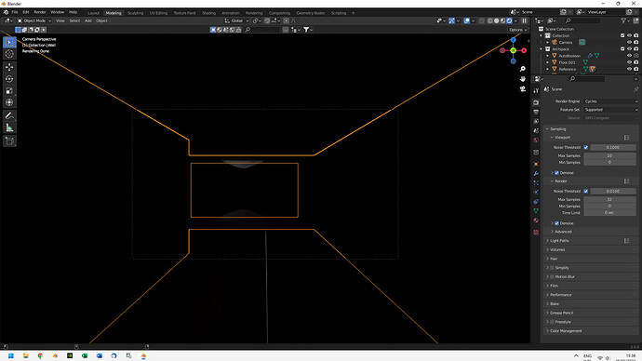Open Feature Set dropdown showing Supported
The height and width of the screenshot is (361, 642).
(x=611, y=110)
